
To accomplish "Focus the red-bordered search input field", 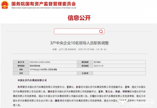I will pos(79,31).
